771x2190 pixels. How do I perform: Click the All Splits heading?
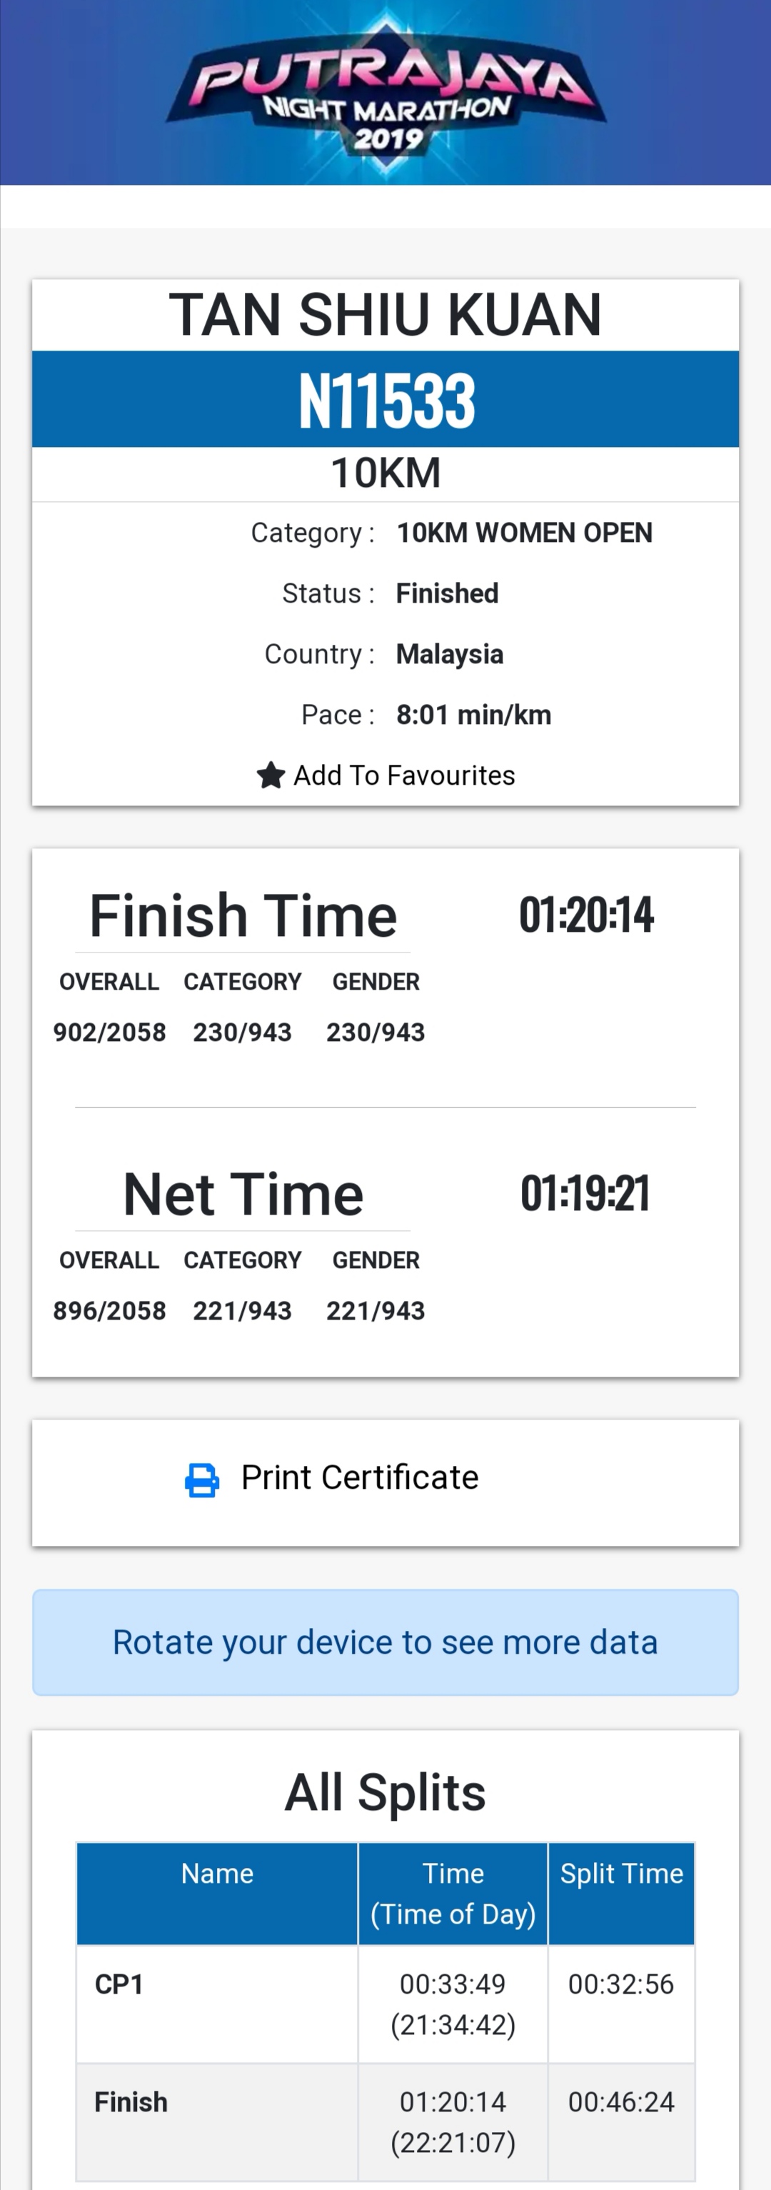click(x=385, y=1792)
